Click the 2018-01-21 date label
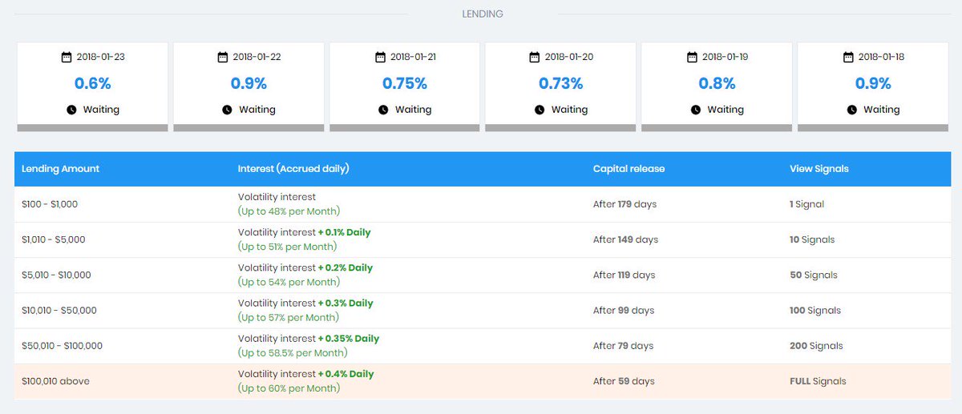The image size is (962, 414). pos(413,57)
